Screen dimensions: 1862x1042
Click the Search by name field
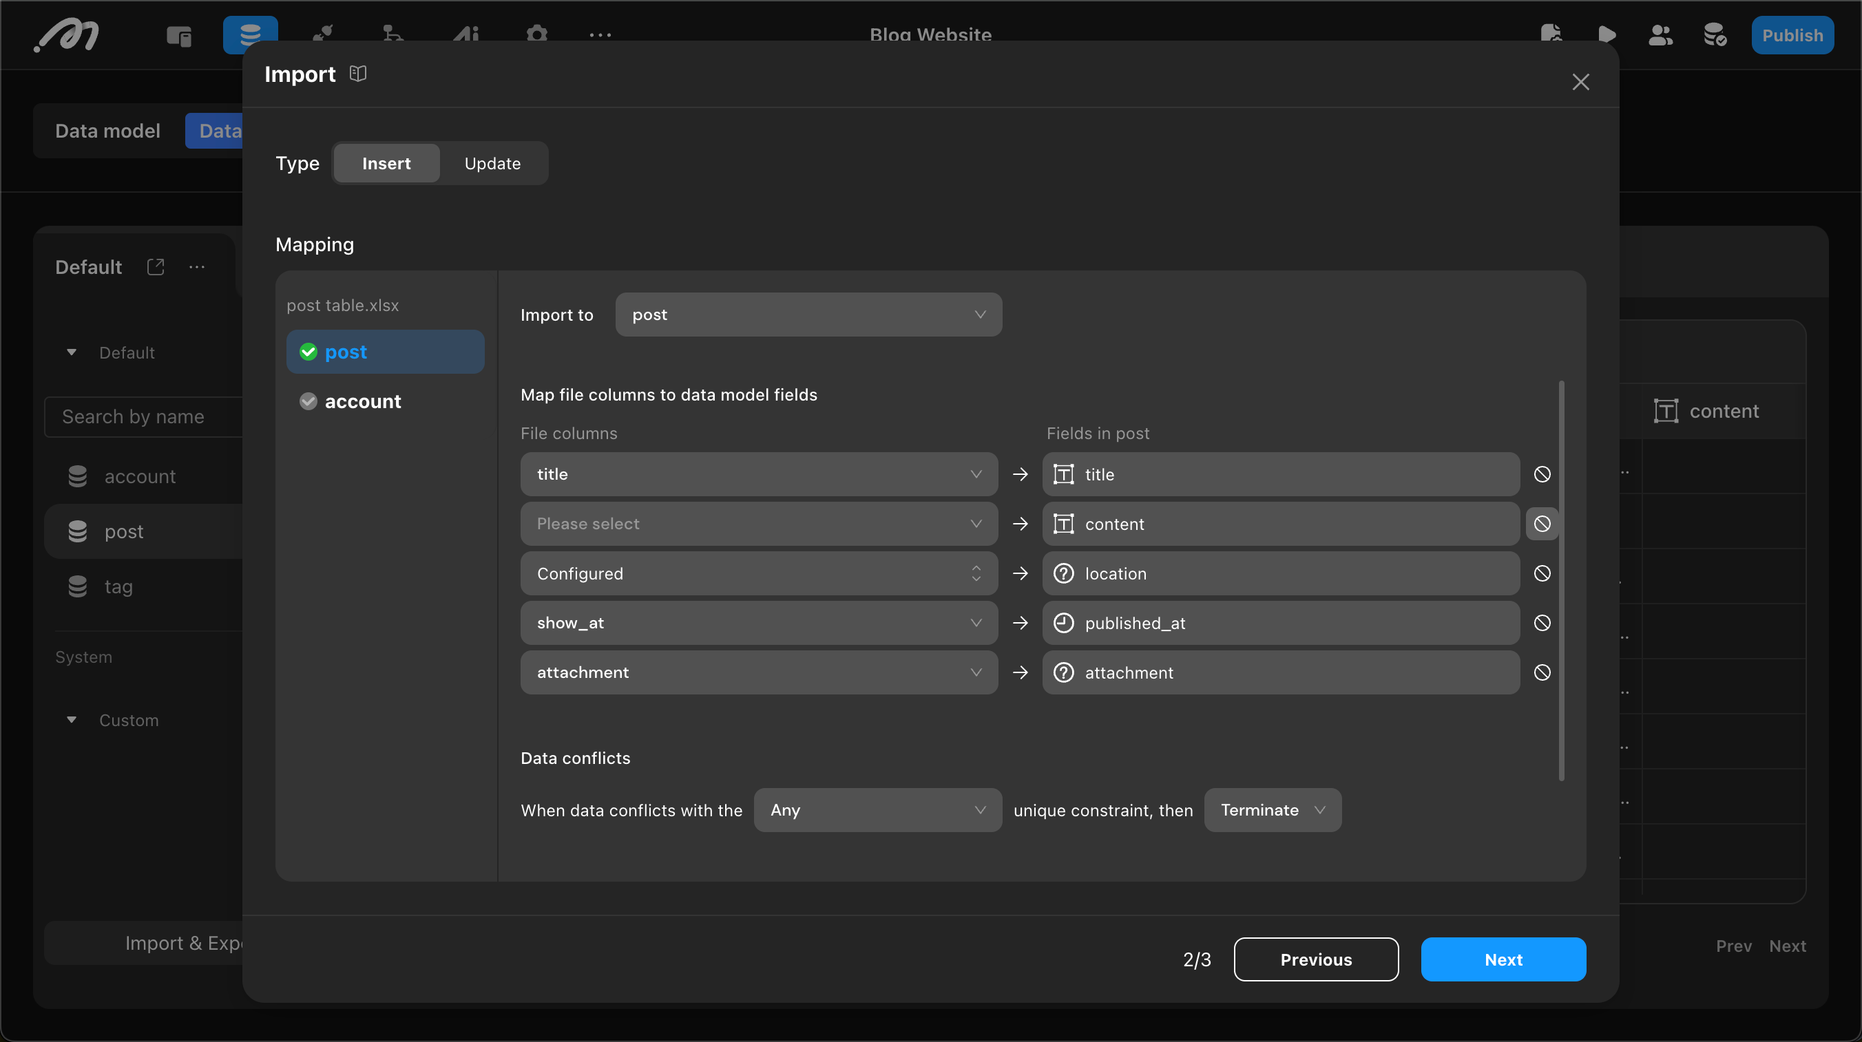(143, 417)
